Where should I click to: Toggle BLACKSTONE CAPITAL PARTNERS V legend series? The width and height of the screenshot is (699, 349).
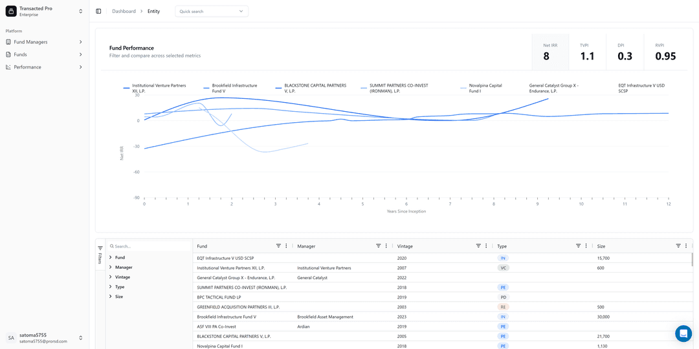click(311, 88)
